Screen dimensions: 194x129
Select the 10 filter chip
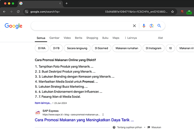click(170, 48)
